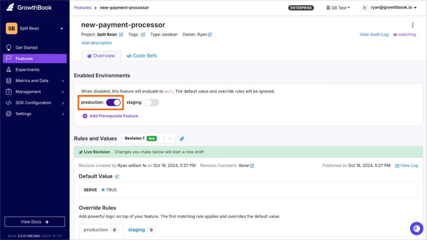The image size is (427, 240).
Task: Click the SB organization avatar
Action: tap(12, 28)
